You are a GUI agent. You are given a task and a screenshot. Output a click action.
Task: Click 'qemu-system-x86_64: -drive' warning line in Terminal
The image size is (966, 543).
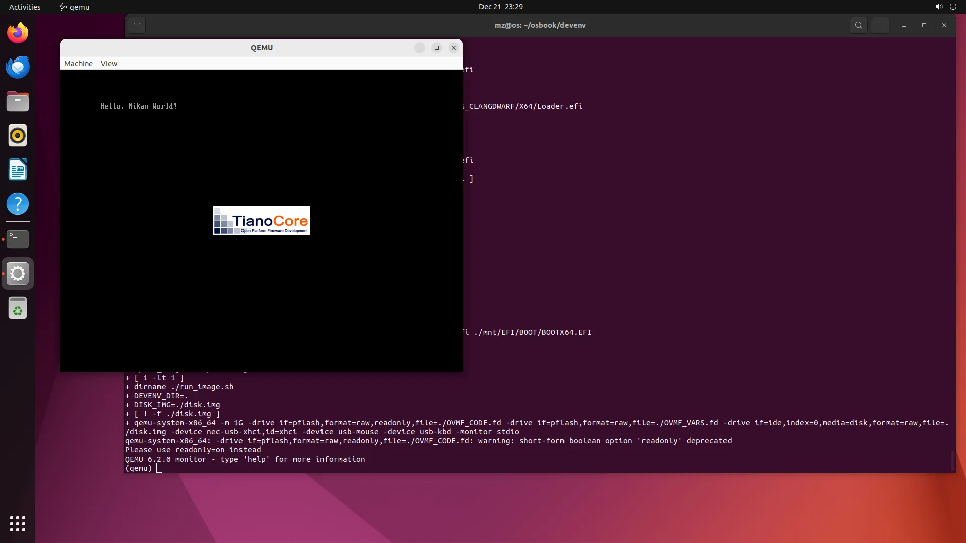[429, 441]
